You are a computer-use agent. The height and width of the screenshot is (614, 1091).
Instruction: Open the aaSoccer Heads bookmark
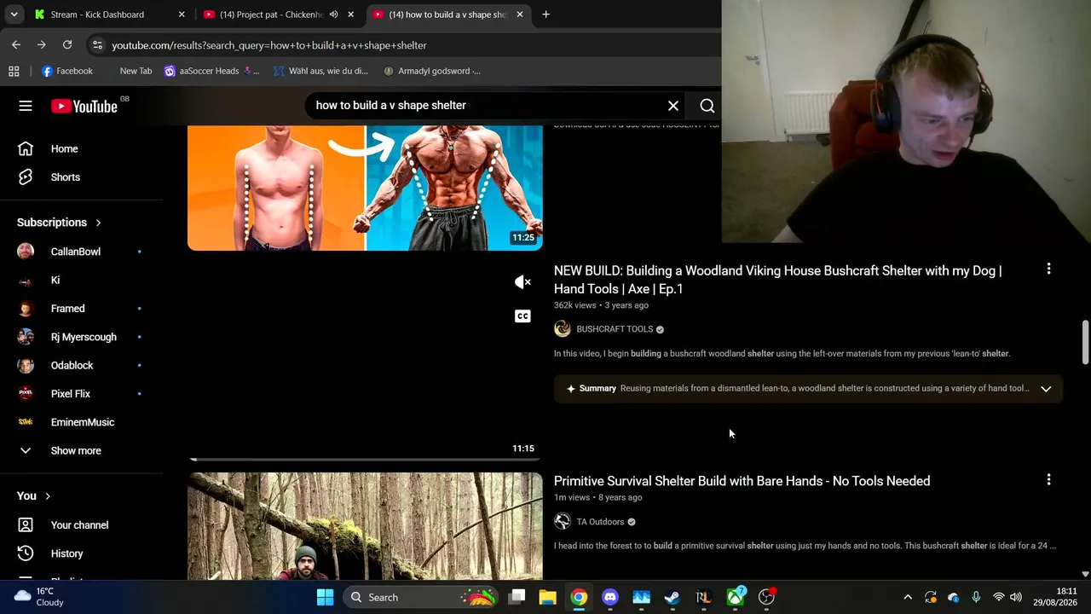point(211,71)
